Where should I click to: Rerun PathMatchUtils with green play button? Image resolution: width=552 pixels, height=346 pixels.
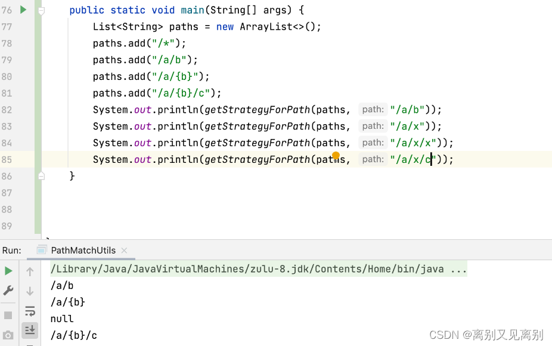(8, 271)
